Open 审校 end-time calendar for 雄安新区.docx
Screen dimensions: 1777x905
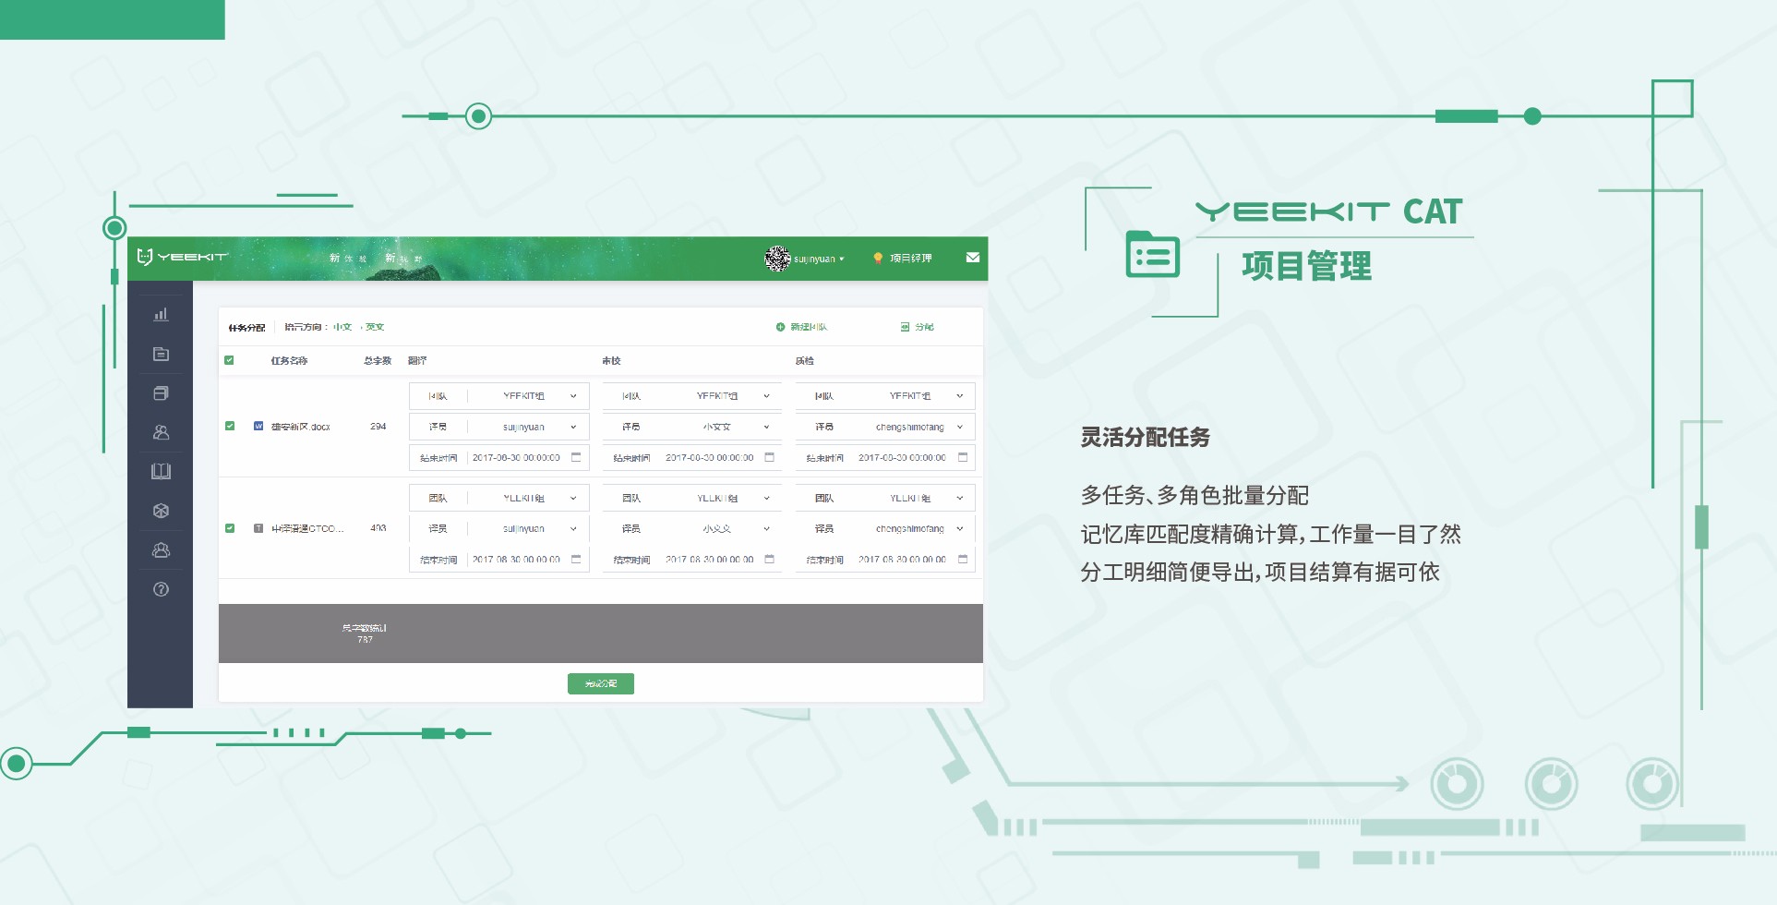[x=769, y=457]
